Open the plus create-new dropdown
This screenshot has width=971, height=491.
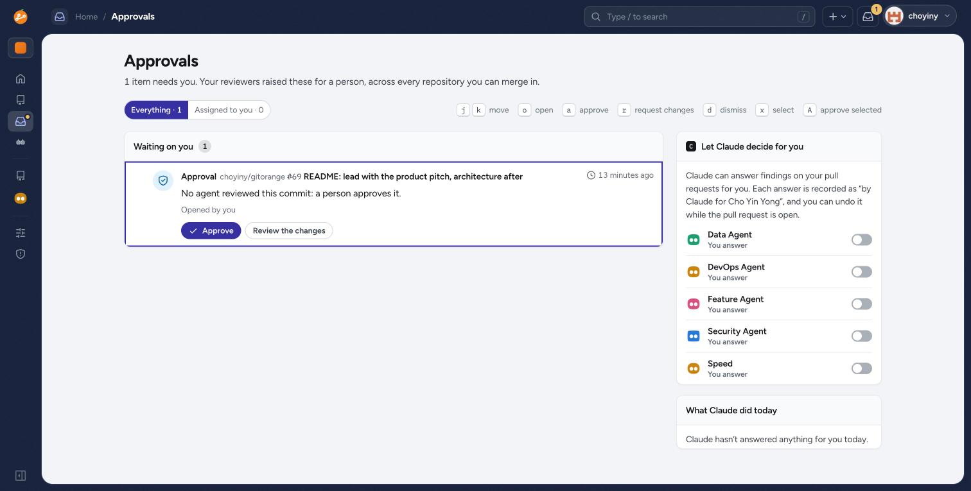[837, 17]
